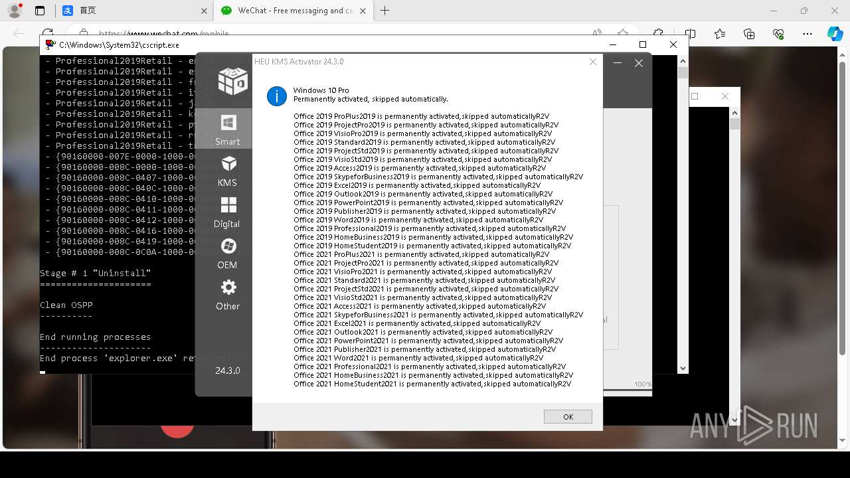Screen dimensions: 850x478
Task: Close the cscript.exe console window
Action: [x=673, y=44]
